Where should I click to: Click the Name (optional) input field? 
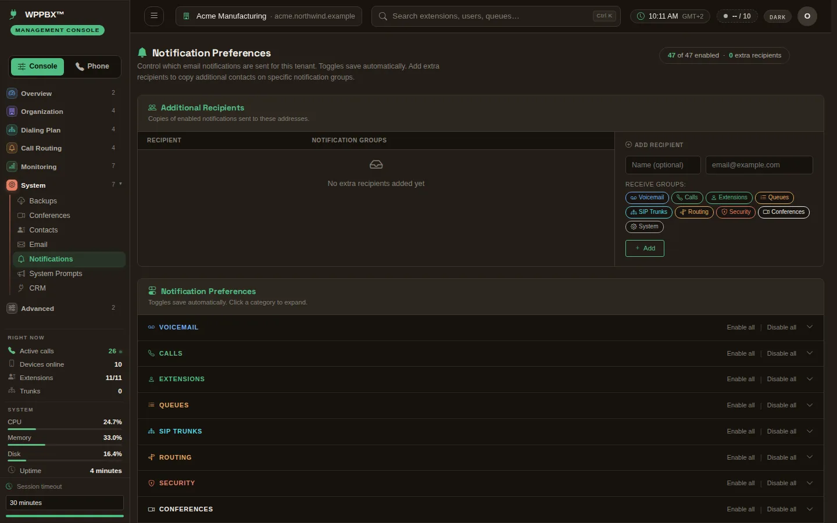[663, 165]
